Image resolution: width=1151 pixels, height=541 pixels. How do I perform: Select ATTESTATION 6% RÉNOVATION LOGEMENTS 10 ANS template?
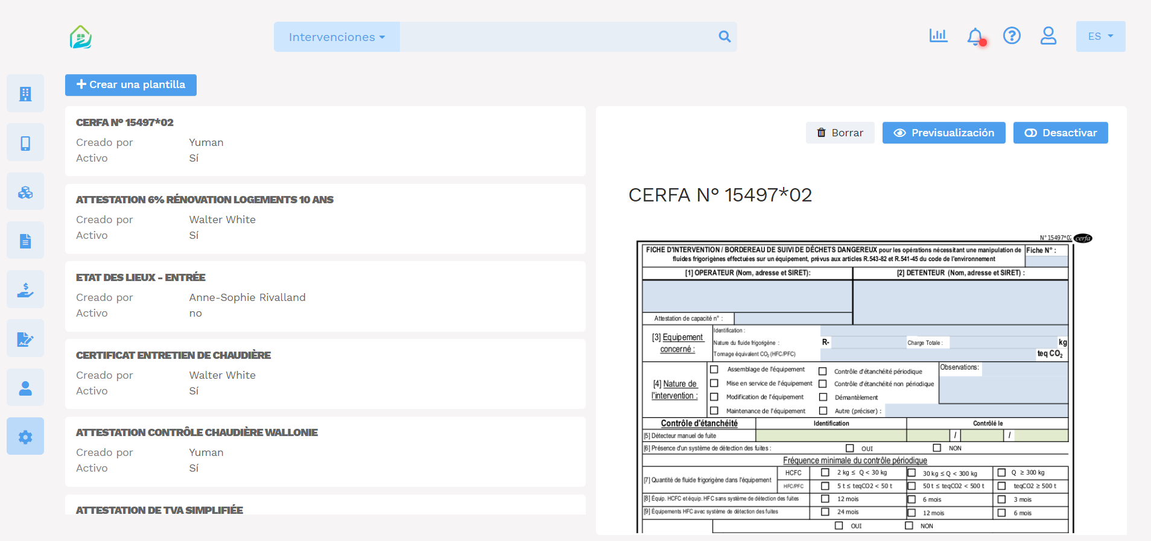click(325, 218)
